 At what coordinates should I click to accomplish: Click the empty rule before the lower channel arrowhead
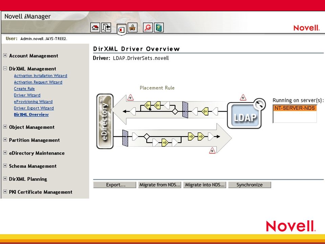pyautogui.click(x=211, y=137)
